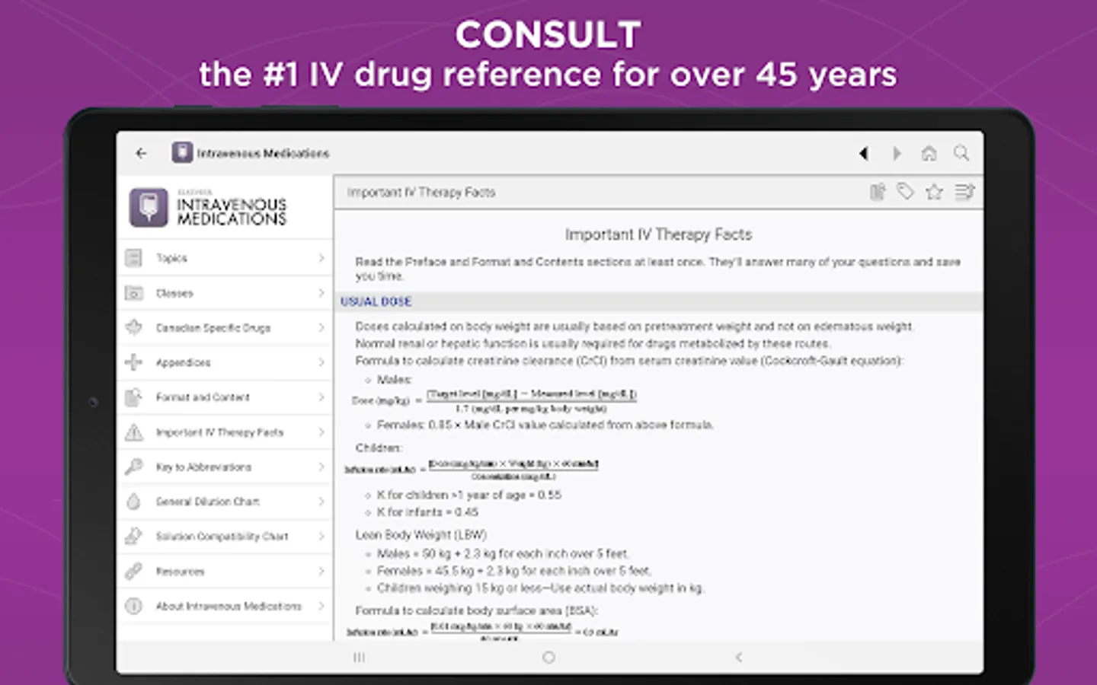Open Important IV Therapy Facts menu item
This screenshot has width=1097, height=685.
pyautogui.click(x=225, y=432)
